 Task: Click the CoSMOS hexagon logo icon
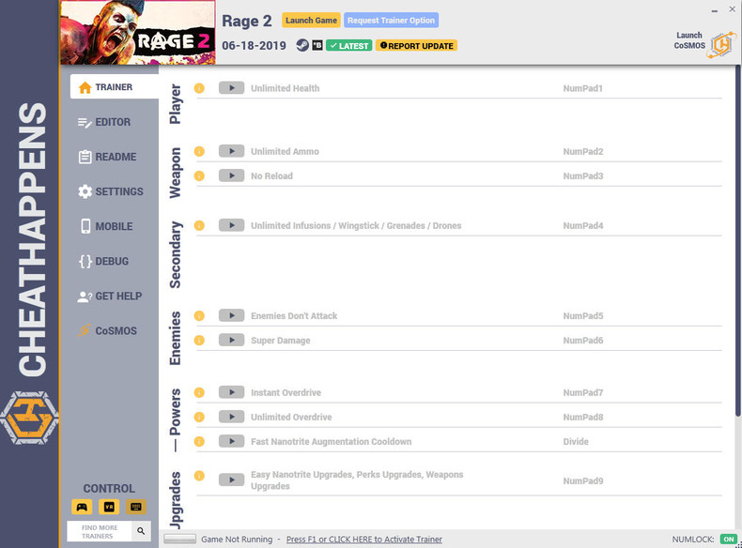(x=721, y=44)
